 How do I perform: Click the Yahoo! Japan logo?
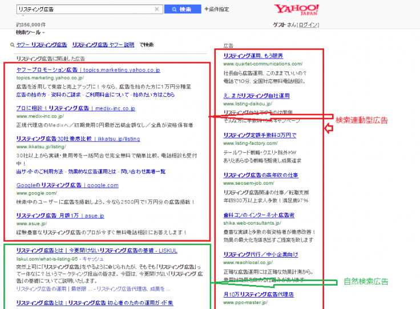[297, 10]
